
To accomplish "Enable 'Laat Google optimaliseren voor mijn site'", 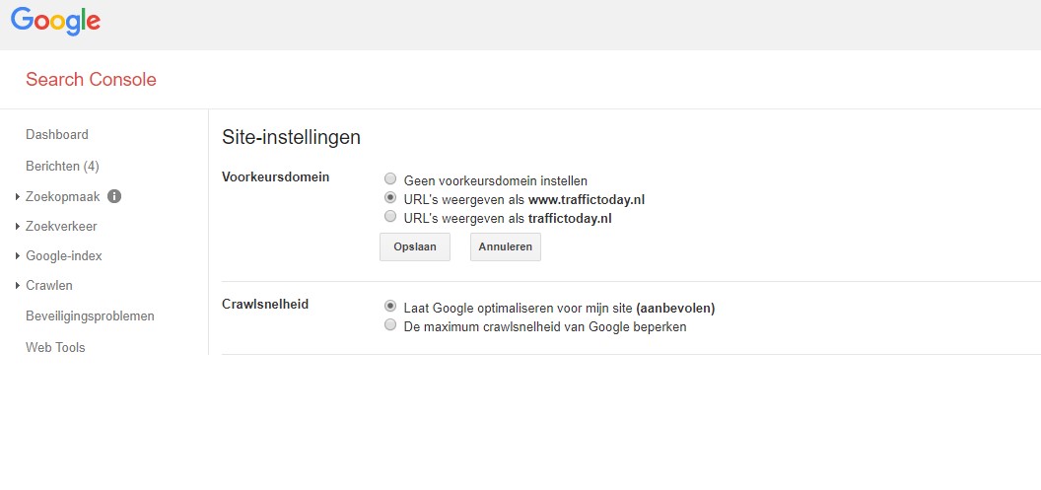I will [390, 308].
